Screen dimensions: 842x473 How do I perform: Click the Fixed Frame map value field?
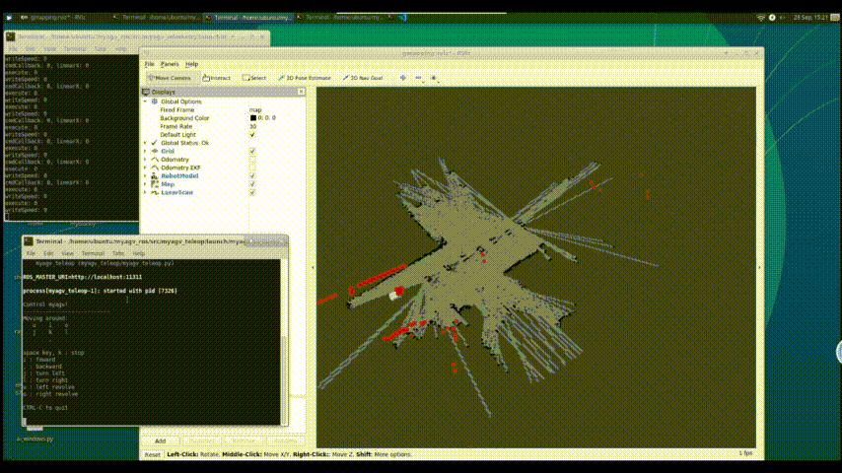tap(266, 109)
